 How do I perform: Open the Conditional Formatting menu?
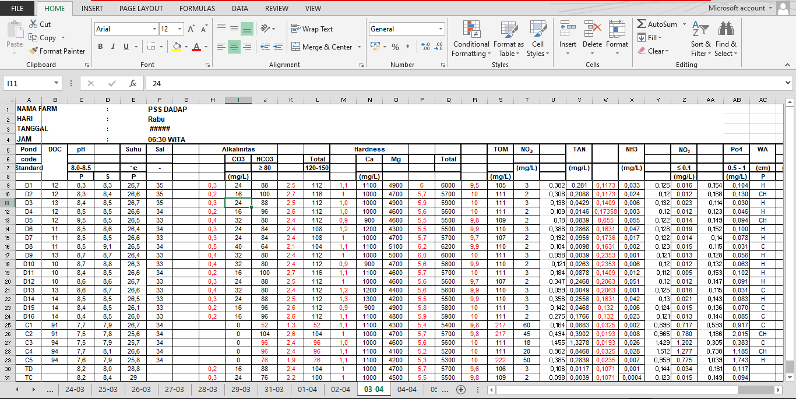(x=471, y=40)
